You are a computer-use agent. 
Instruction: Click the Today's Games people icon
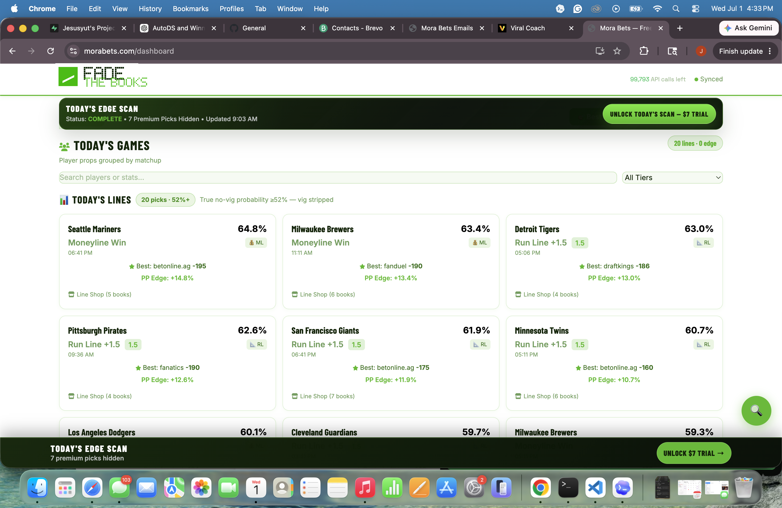tap(64, 146)
